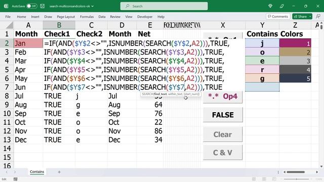This screenshot has width=324, height=182.
Task: Select row 14 header
Action: pyautogui.click(x=7, y=148)
